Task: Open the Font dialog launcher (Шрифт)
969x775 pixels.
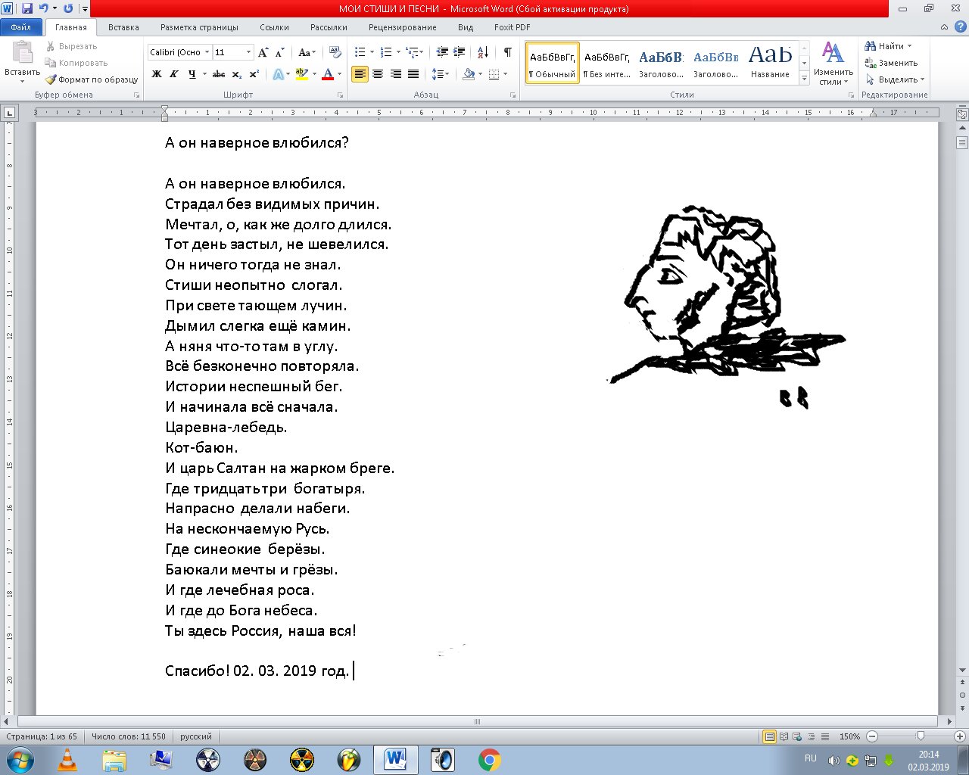Action: (340, 95)
